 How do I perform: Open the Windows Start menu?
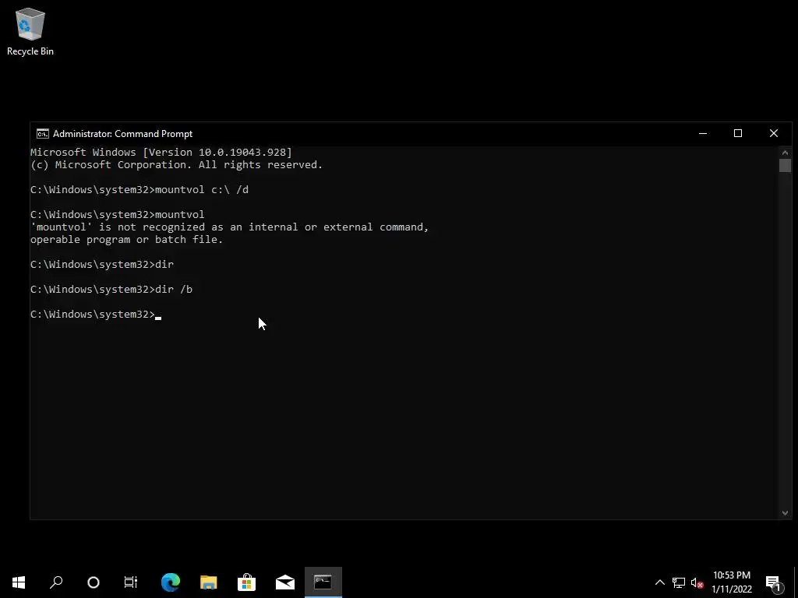[19, 582]
